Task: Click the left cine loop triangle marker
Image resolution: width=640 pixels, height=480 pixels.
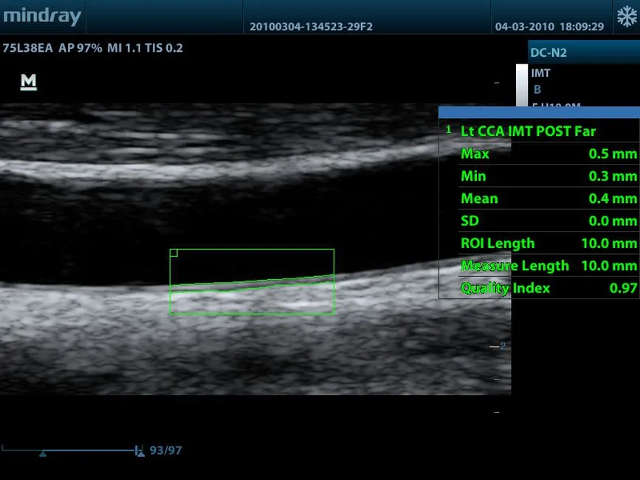Action: pyautogui.click(x=43, y=453)
